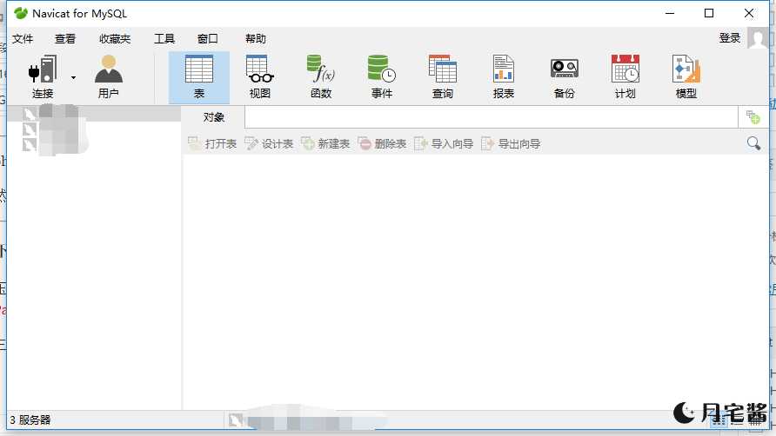This screenshot has width=776, height=436.
Task: Click the 设计表 button
Action: (x=269, y=144)
